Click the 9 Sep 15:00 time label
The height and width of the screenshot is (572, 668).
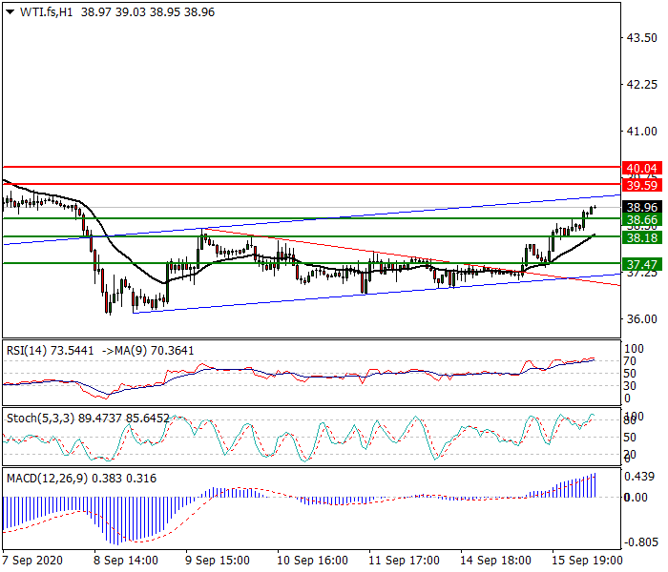tap(218, 561)
